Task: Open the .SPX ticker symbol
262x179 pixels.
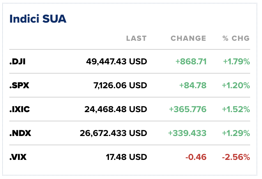Action: 19,85
